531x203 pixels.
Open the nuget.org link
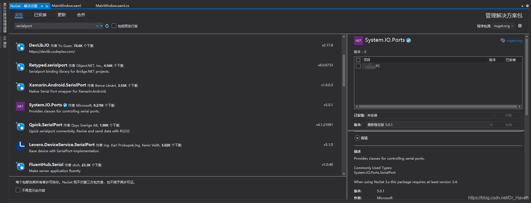(514, 41)
